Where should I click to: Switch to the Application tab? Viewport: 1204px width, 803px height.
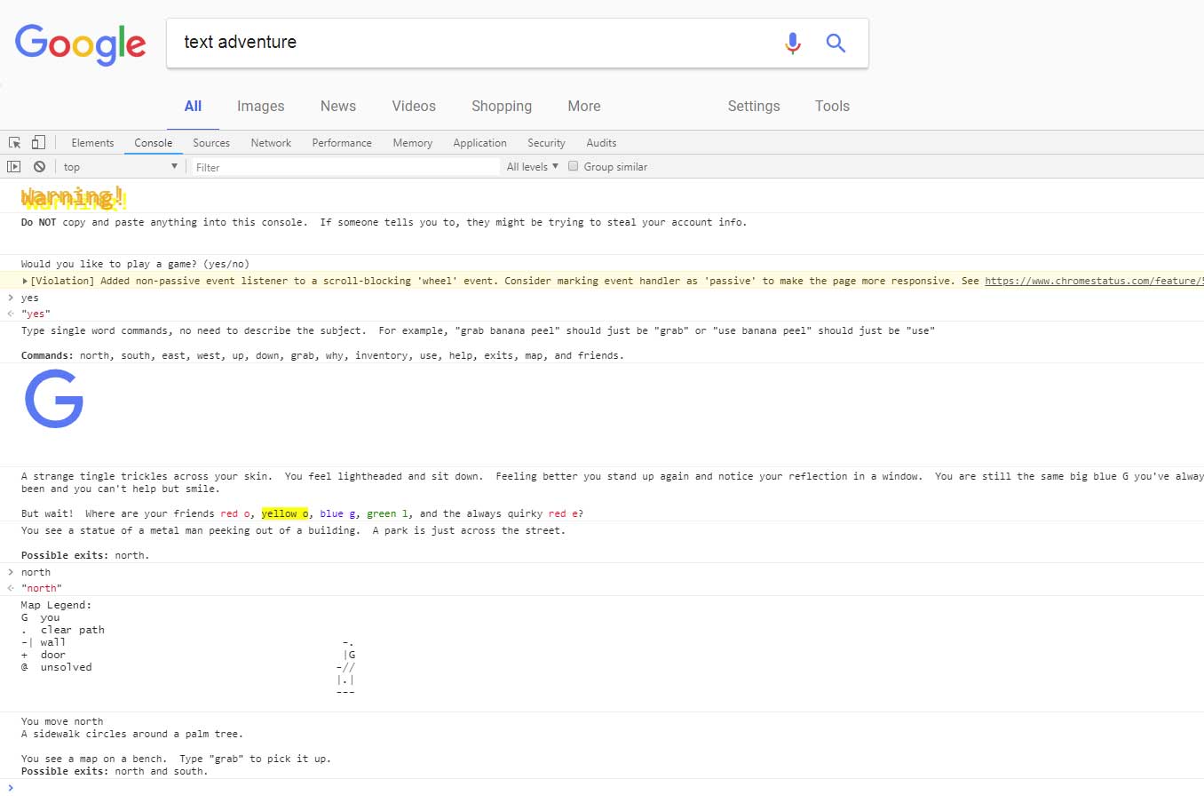[479, 143]
